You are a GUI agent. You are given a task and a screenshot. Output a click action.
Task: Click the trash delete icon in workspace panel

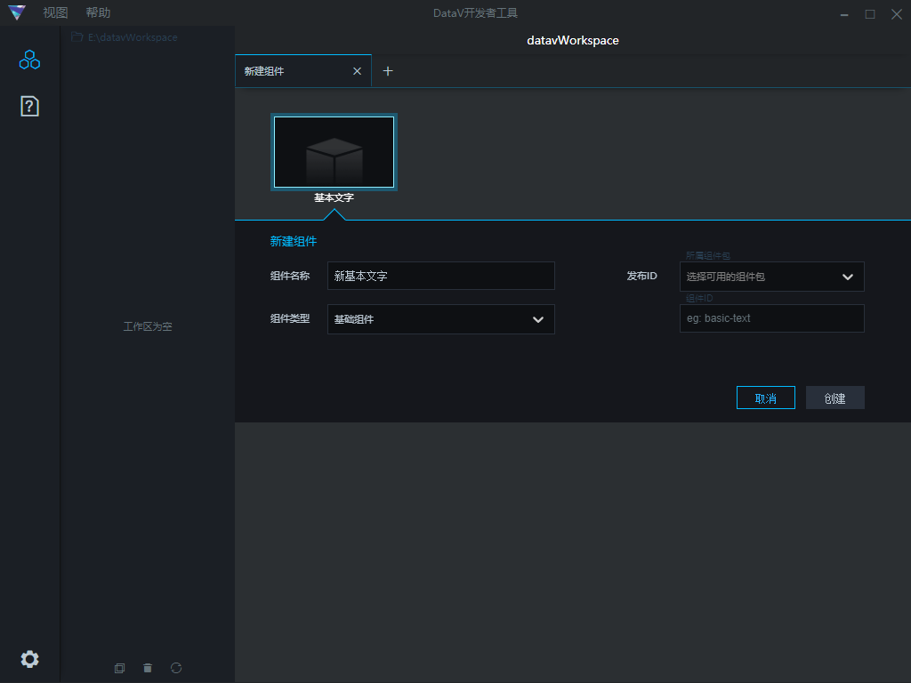click(148, 668)
